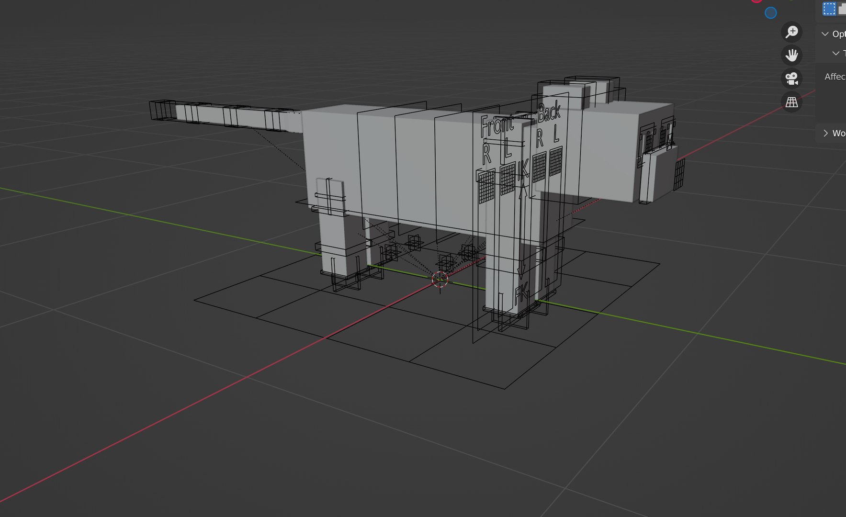Click the 'Back' rig label text

pos(549,112)
